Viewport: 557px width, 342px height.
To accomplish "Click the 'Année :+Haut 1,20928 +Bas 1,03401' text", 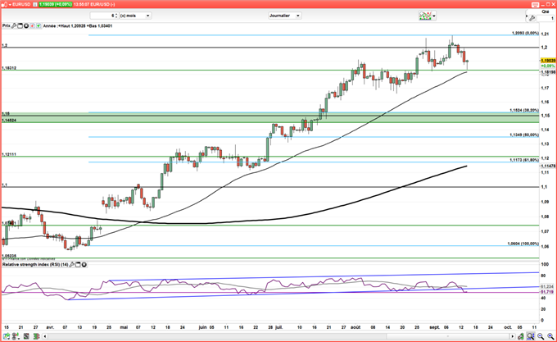I will [78, 26].
